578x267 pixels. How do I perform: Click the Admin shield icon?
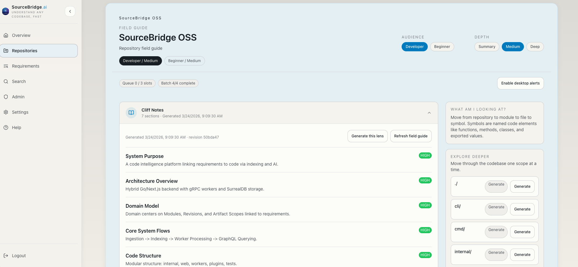(6, 97)
